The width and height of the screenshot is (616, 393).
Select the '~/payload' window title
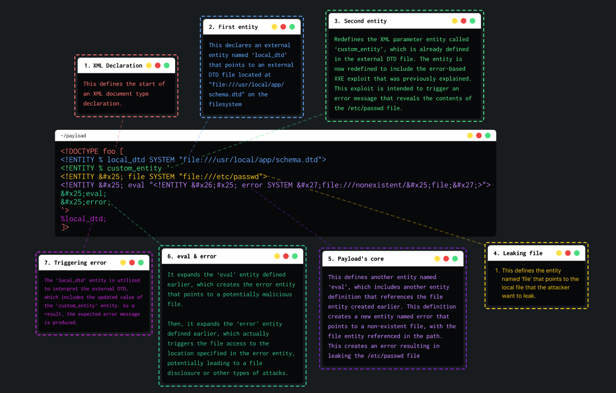tap(73, 136)
